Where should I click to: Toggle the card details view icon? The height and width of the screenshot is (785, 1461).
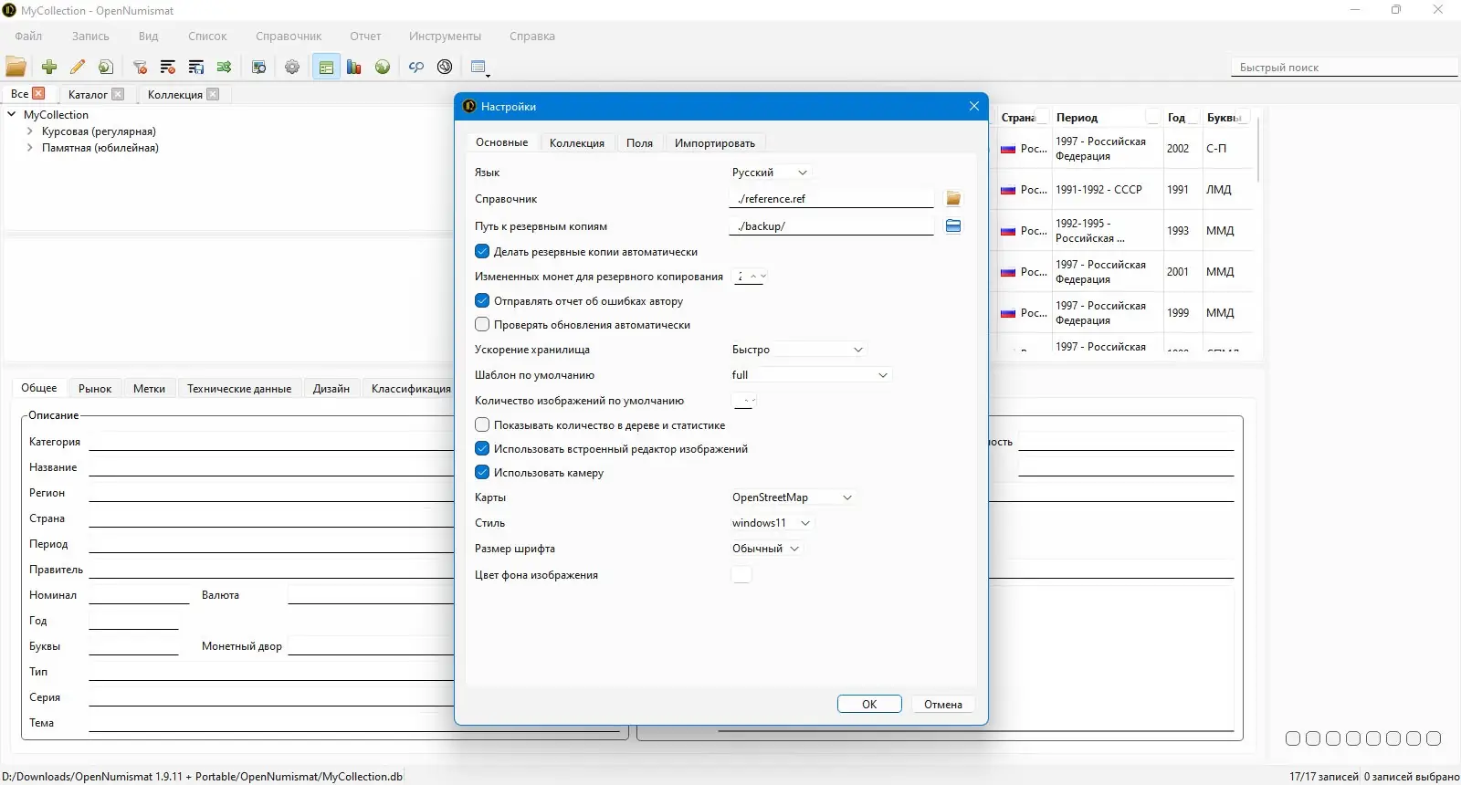click(x=326, y=67)
